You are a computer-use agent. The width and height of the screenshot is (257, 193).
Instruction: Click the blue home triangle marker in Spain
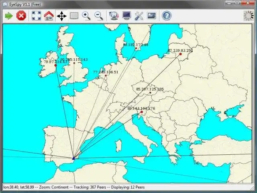73,158
